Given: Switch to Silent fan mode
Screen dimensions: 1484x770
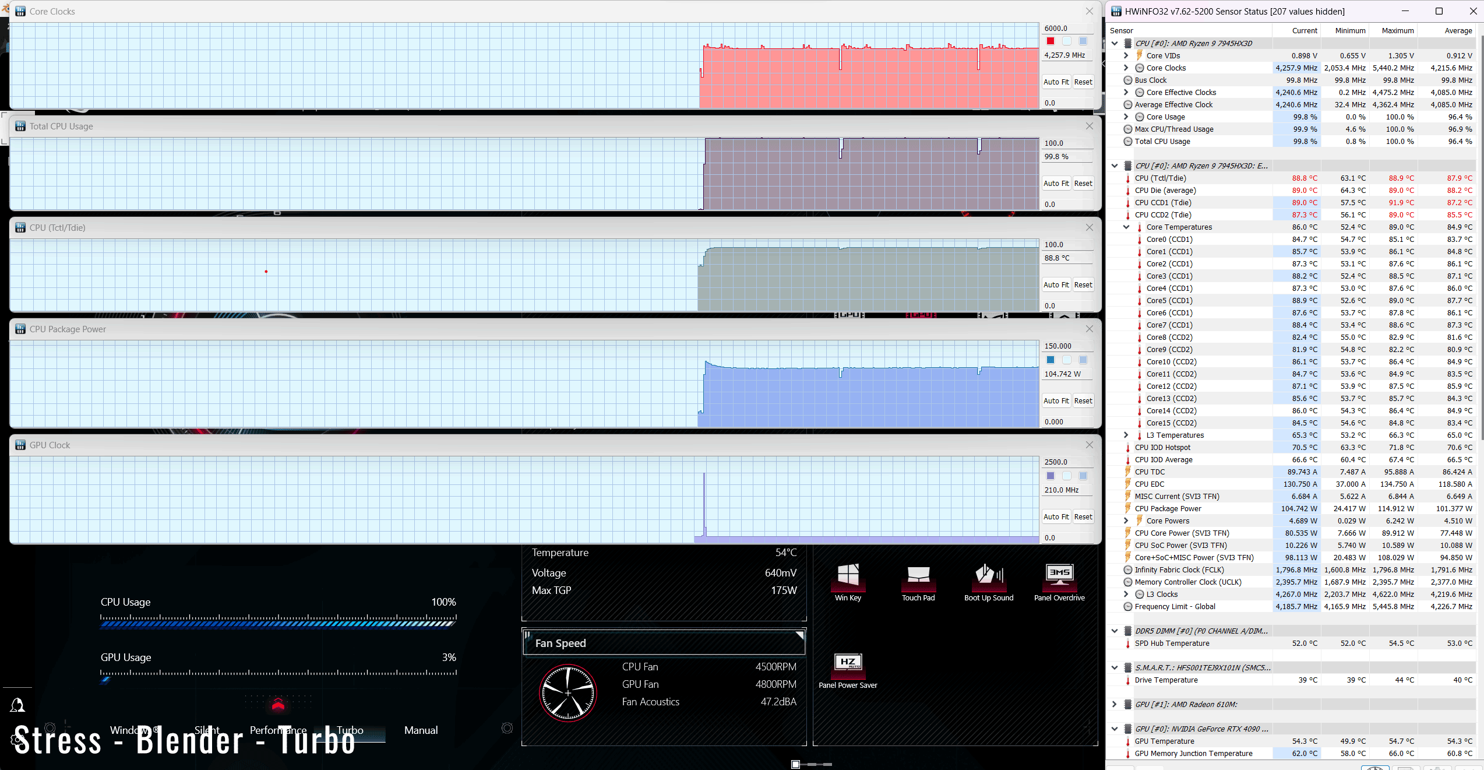Looking at the screenshot, I should 207,730.
